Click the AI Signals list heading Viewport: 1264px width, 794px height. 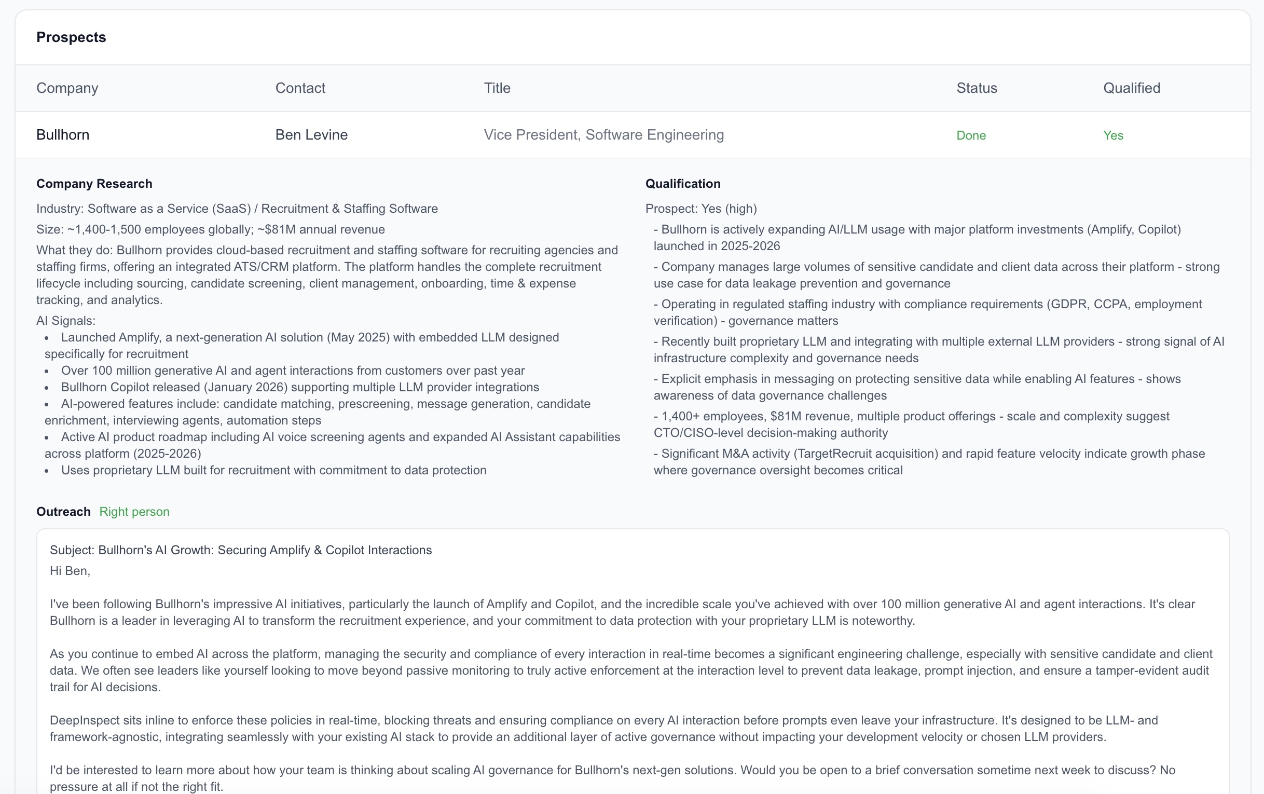click(65, 320)
